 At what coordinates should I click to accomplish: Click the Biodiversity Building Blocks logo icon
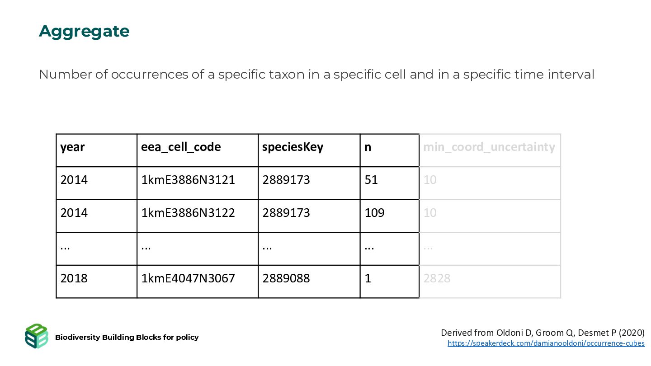(37, 336)
